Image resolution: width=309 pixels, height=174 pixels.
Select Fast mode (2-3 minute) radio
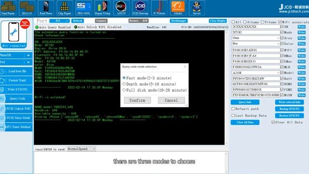[124, 78]
